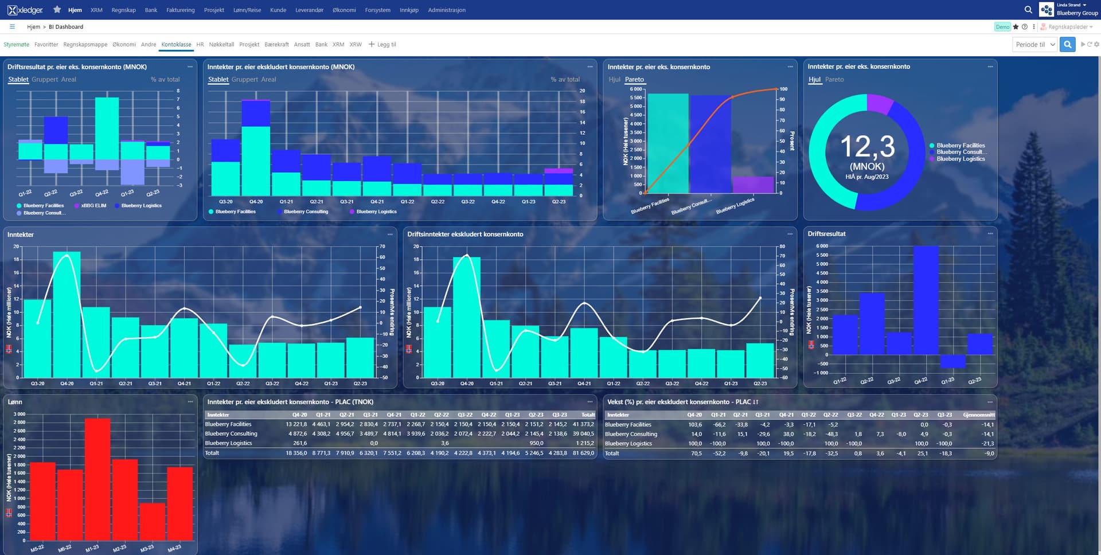Screen dimensions: 1101x555
Task: Open options menu of Inntekter line-bar widget
Action: point(390,234)
